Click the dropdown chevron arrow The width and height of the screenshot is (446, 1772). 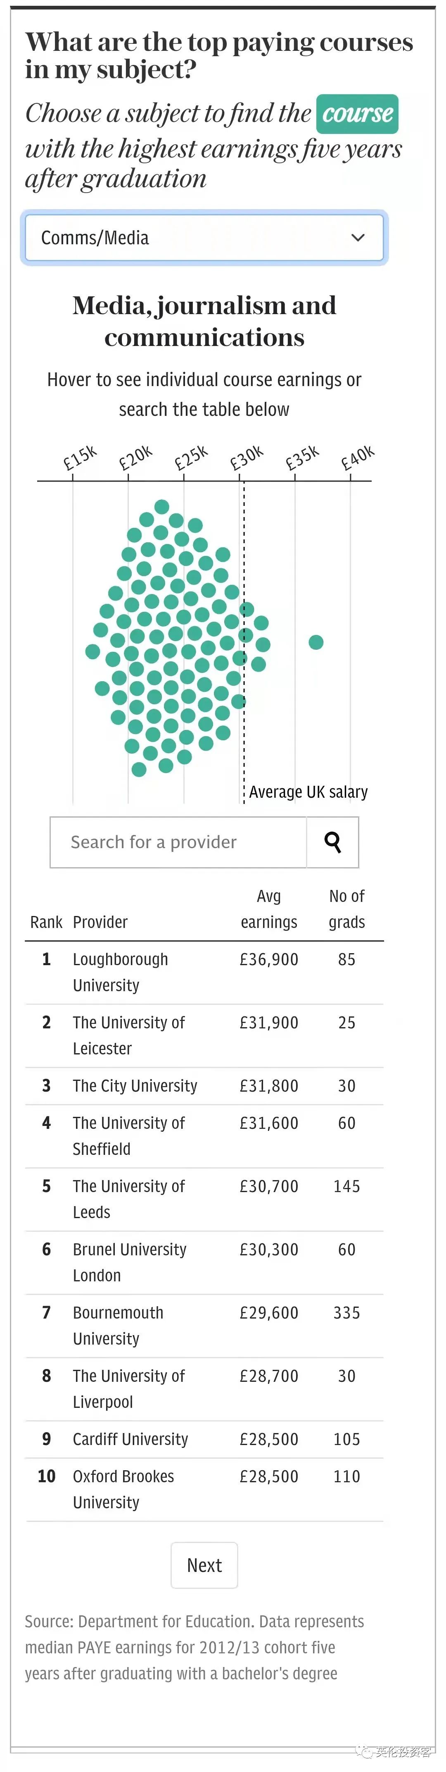357,238
